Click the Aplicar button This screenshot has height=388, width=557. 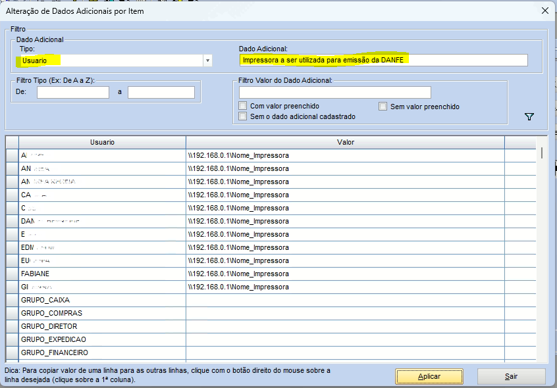click(x=429, y=376)
